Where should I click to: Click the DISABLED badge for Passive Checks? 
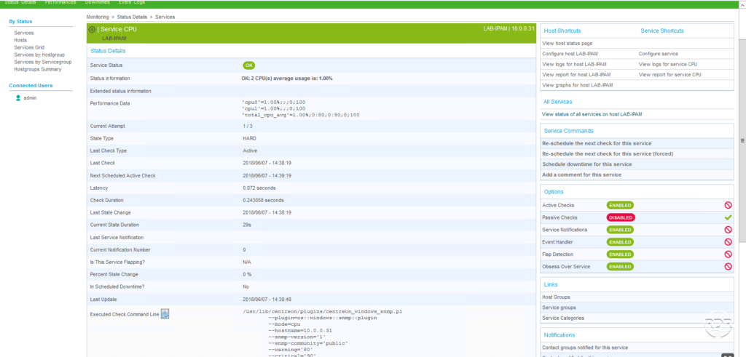tap(621, 217)
